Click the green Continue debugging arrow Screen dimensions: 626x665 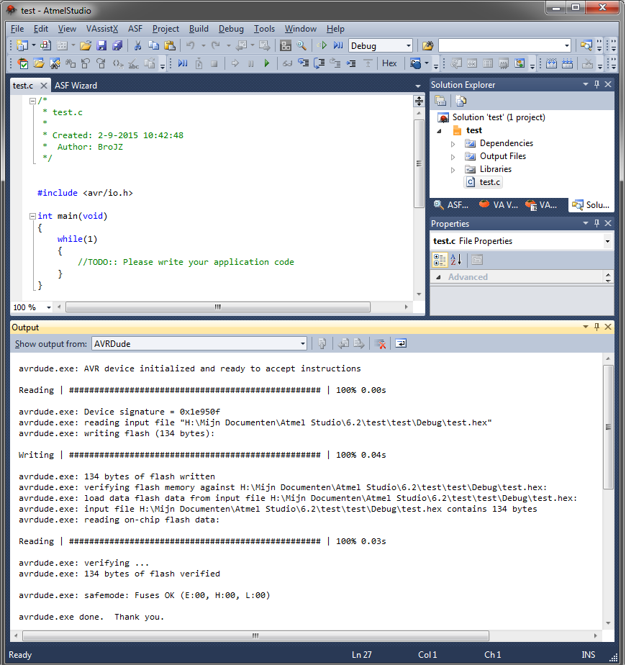[x=266, y=63]
